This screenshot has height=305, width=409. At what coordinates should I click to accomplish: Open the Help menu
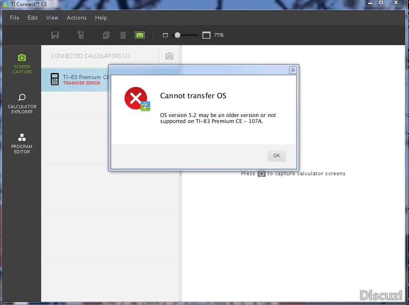[x=101, y=18]
